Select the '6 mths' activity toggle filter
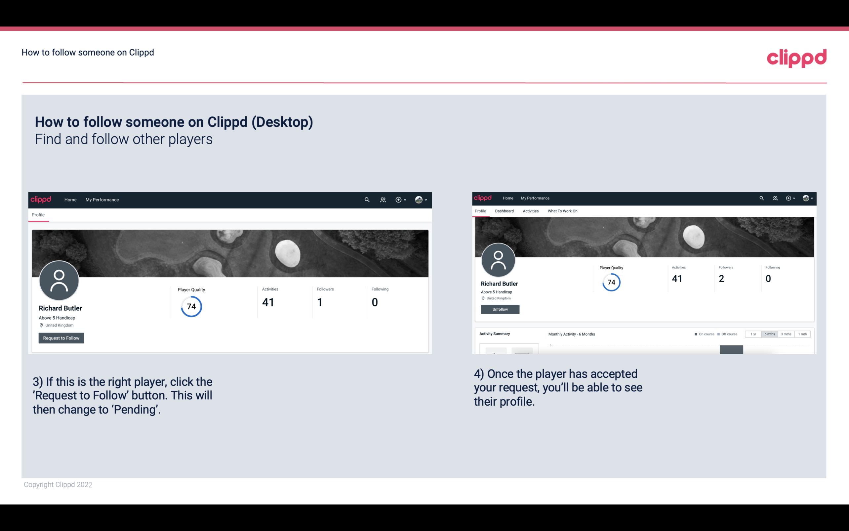This screenshot has height=531, width=849. pos(769,333)
